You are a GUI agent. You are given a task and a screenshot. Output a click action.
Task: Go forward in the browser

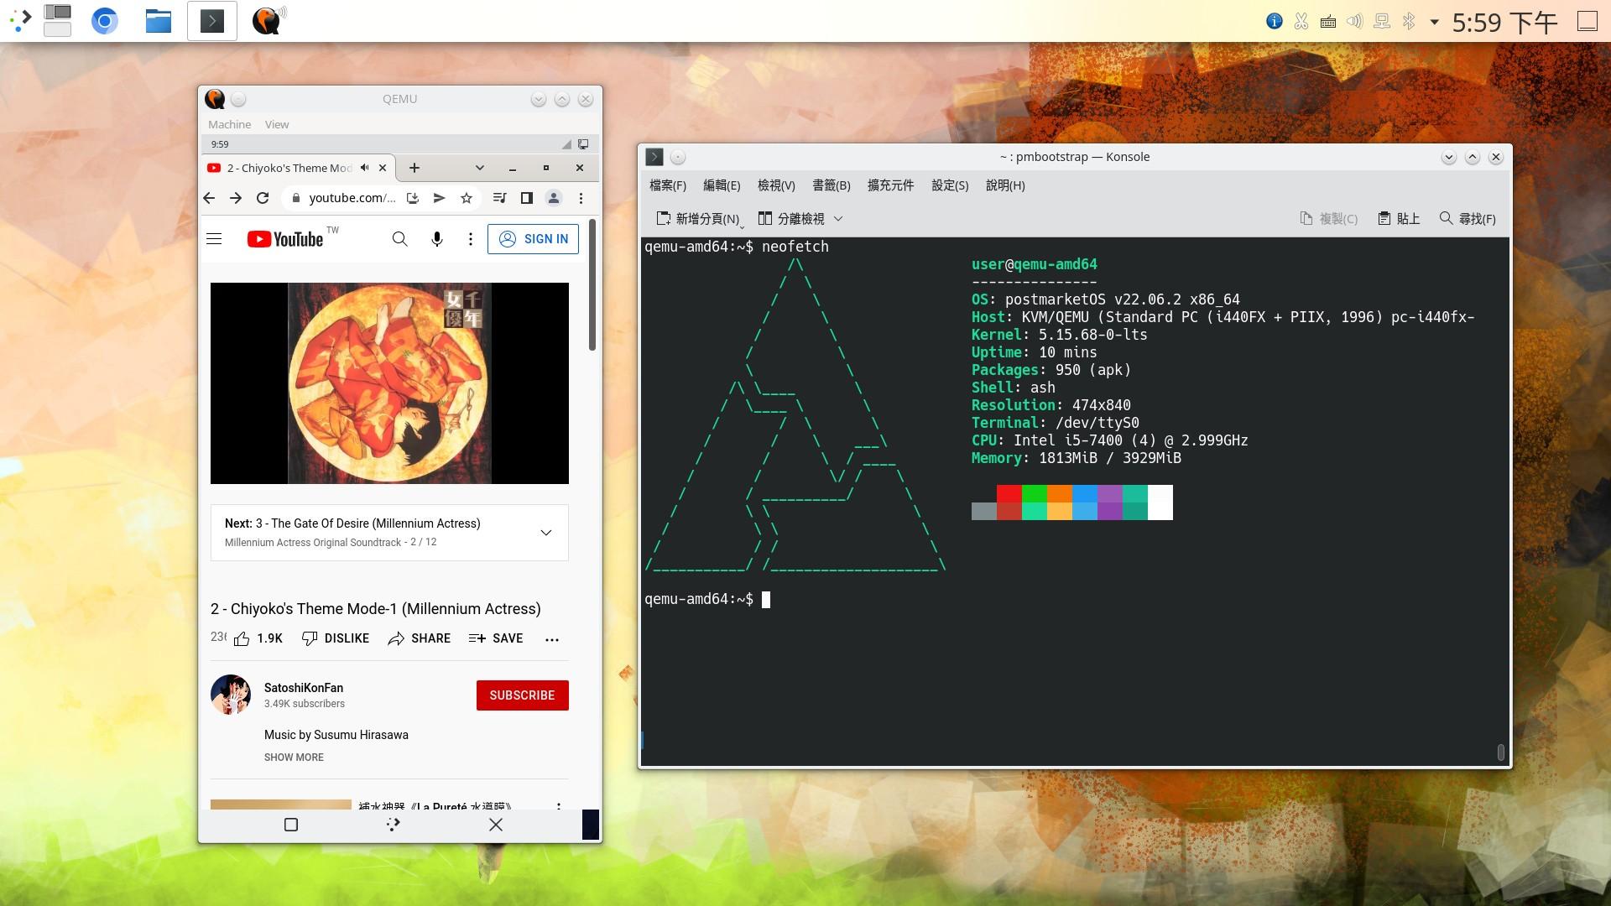click(236, 198)
